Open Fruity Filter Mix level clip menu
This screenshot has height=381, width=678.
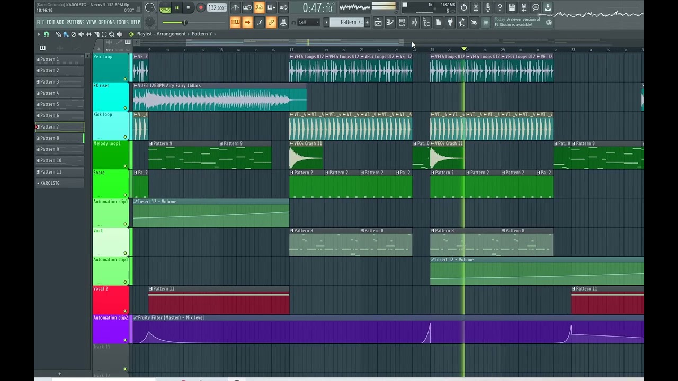[x=136, y=317]
